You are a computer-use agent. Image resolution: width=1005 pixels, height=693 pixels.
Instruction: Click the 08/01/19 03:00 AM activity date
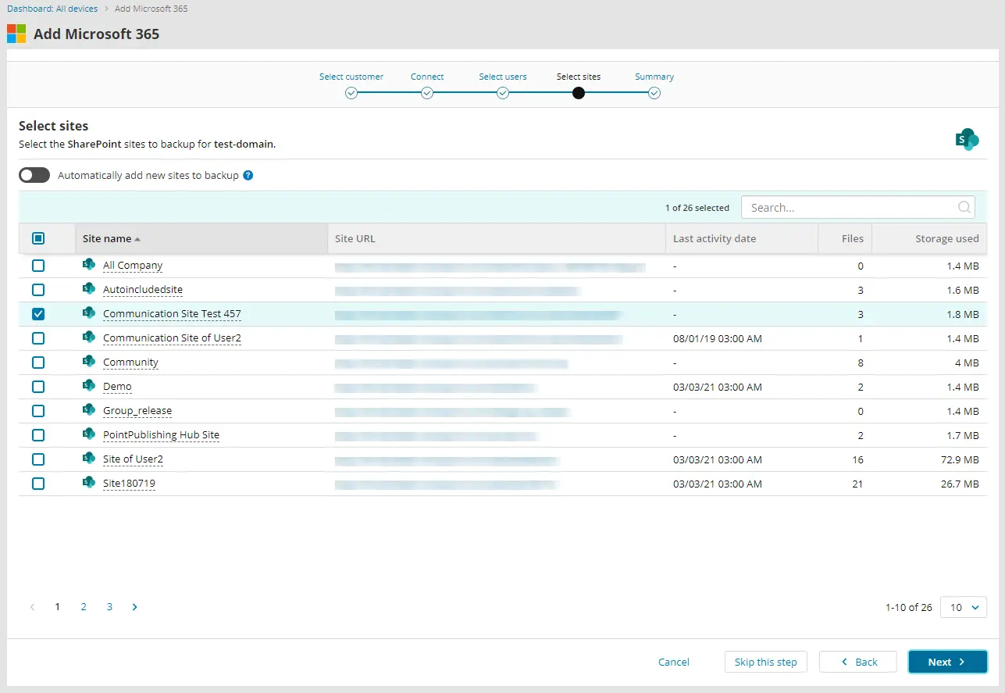click(x=718, y=338)
